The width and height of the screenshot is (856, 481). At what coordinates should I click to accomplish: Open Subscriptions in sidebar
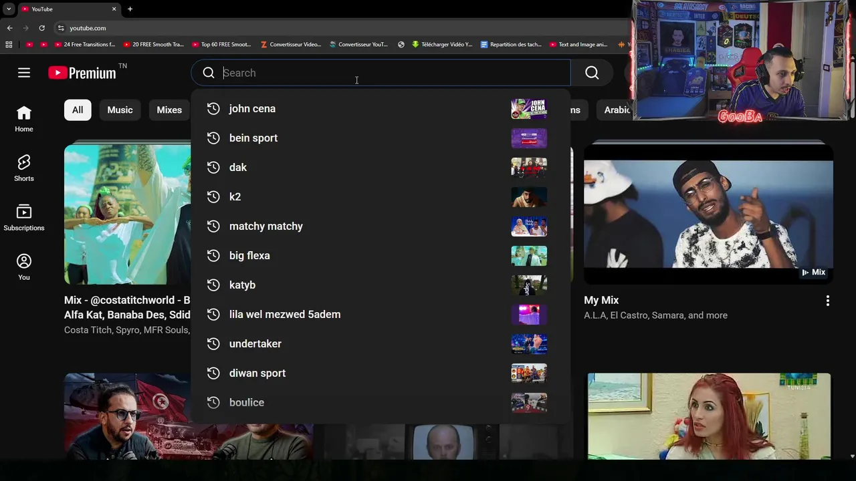coord(24,218)
